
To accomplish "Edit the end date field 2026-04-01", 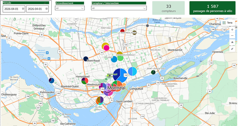I will pyautogui.click(x=37, y=9).
